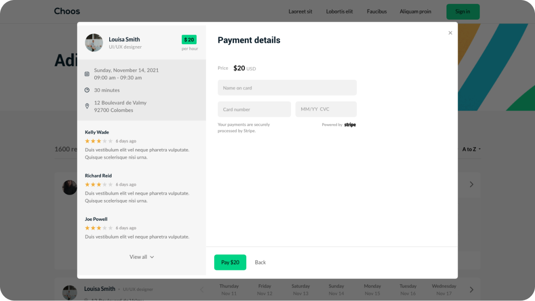The height and width of the screenshot is (301, 535).
Task: Expand reviews with View all
Action: [x=141, y=257]
